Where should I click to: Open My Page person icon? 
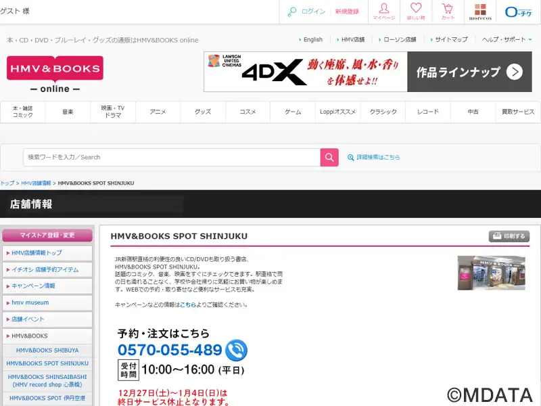point(384,12)
